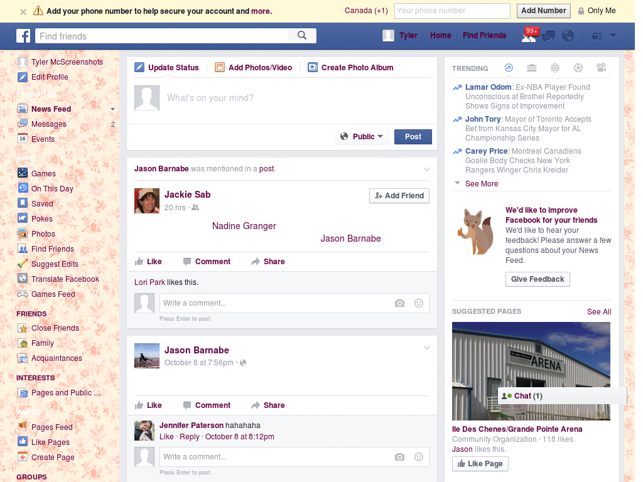Open emoji picker on Jason Barnabe post comment
This screenshot has width=643, height=482.
coord(419,457)
